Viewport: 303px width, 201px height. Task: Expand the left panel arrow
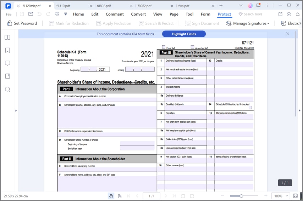pyautogui.click(x=16, y=111)
